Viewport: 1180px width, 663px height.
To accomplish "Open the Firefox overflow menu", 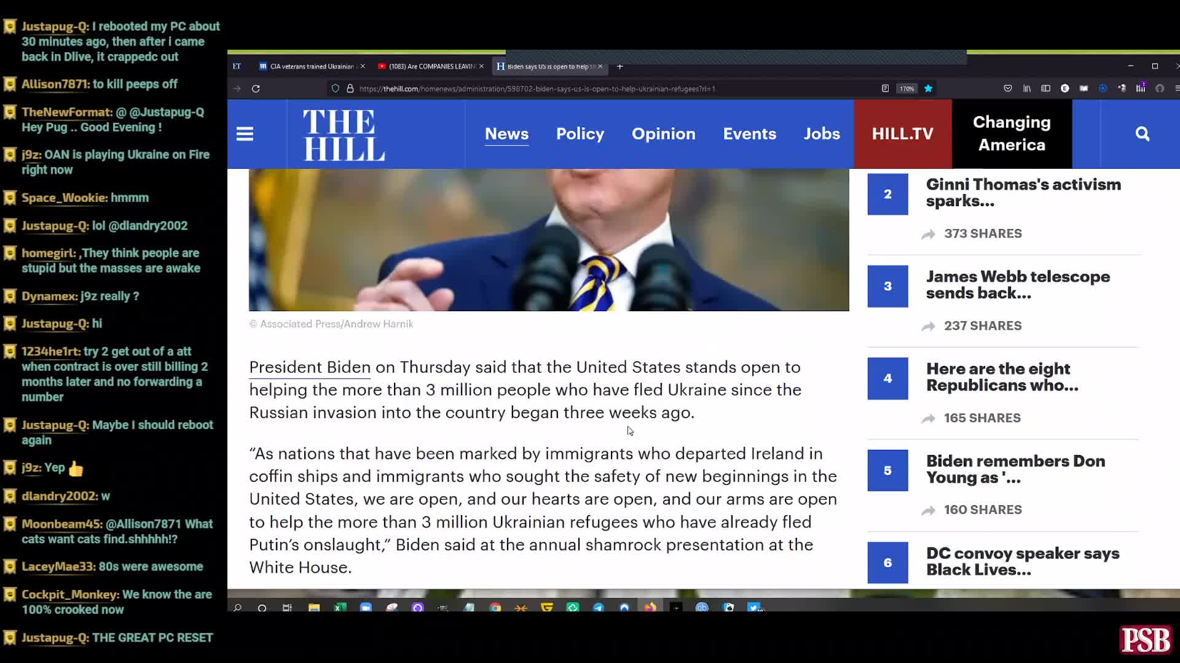I will (1176, 88).
